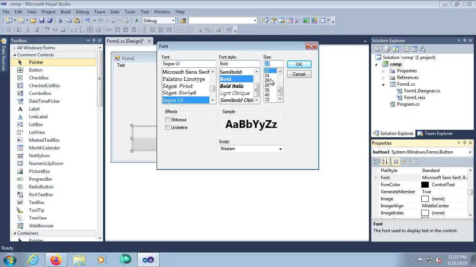Click Refresh in the Solution Explorer toolbar
476x267 pixels.
pyautogui.click(x=396, y=49)
